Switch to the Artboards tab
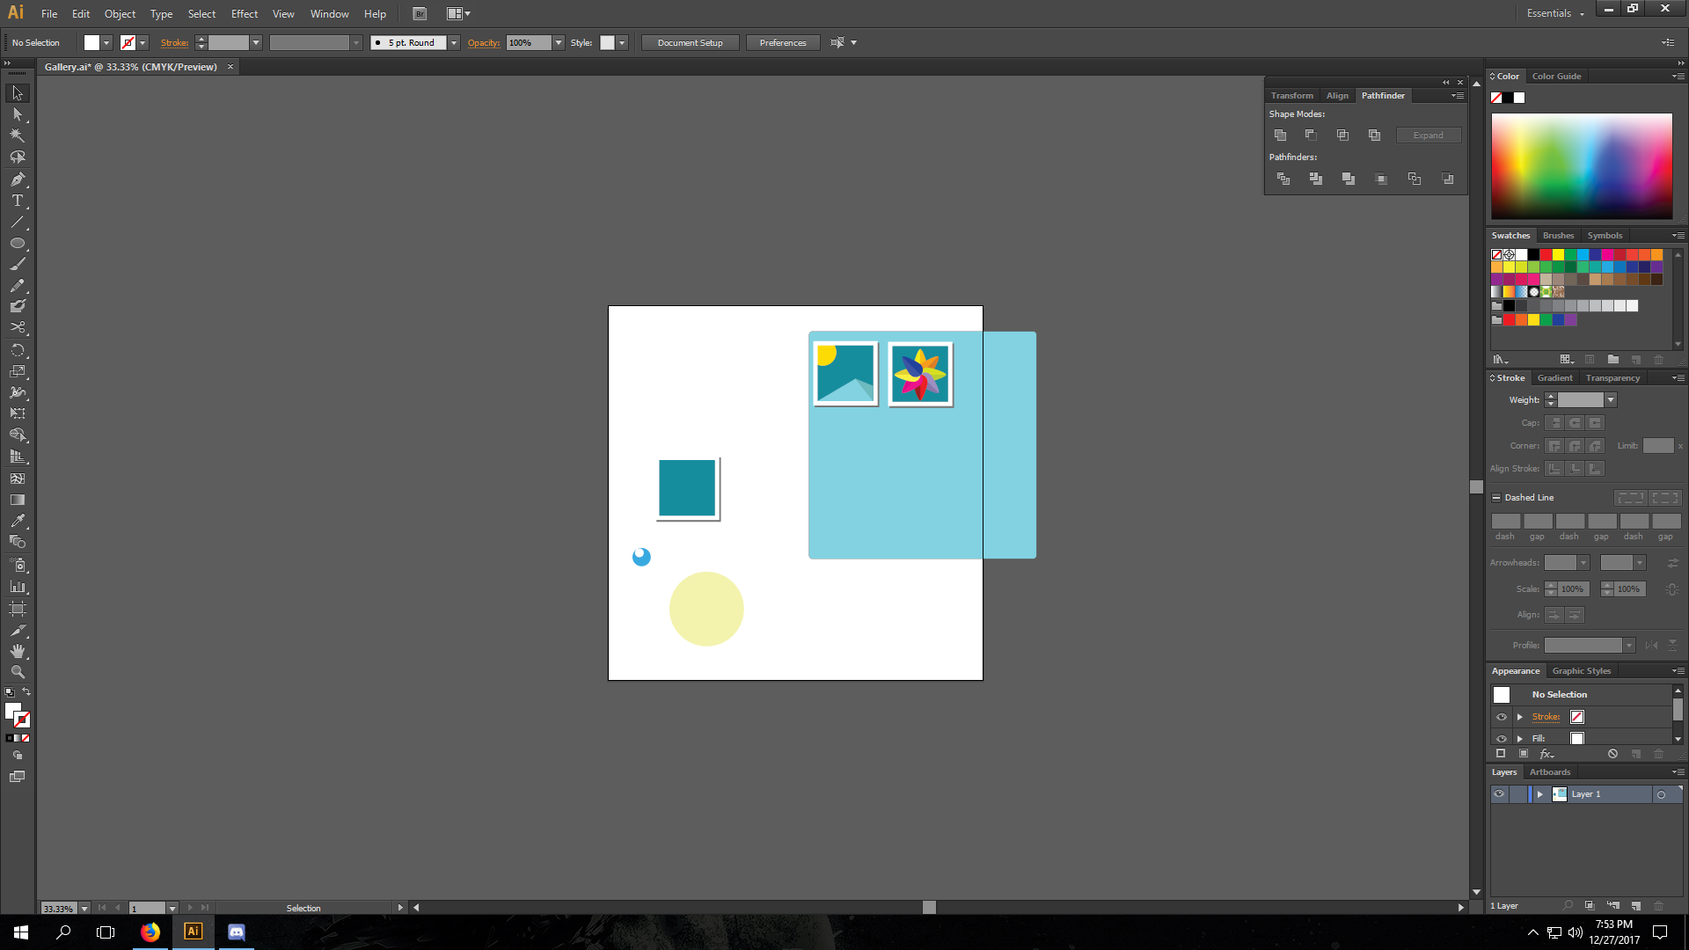 coord(1549,772)
